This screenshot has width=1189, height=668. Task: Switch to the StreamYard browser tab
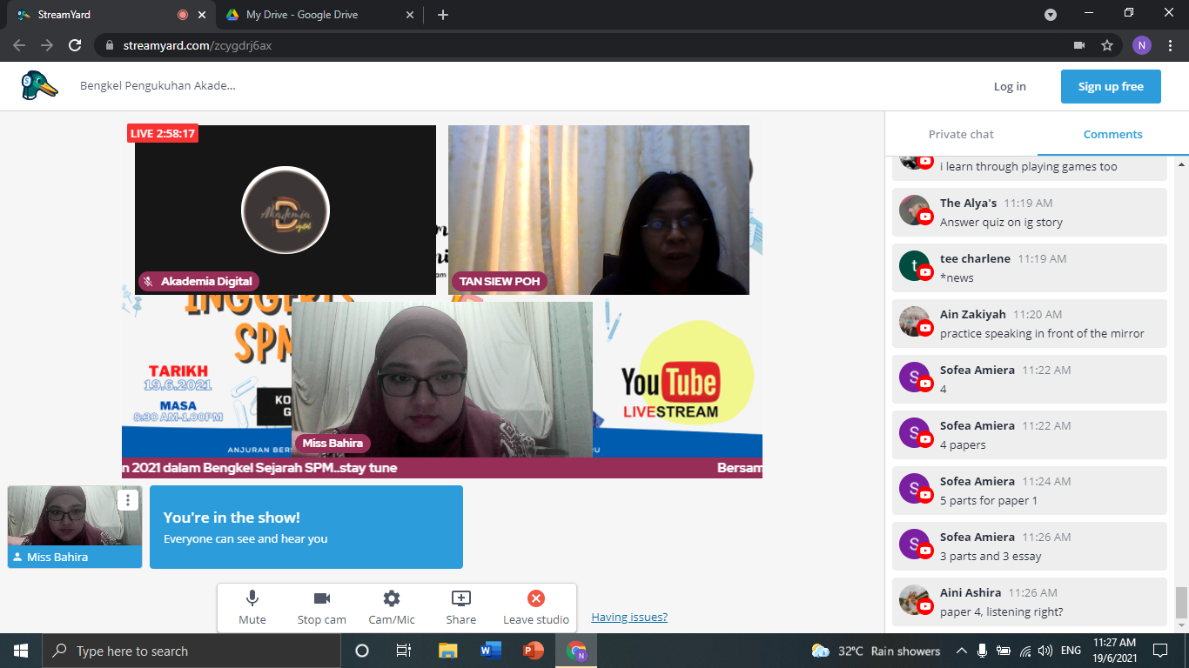click(x=104, y=15)
